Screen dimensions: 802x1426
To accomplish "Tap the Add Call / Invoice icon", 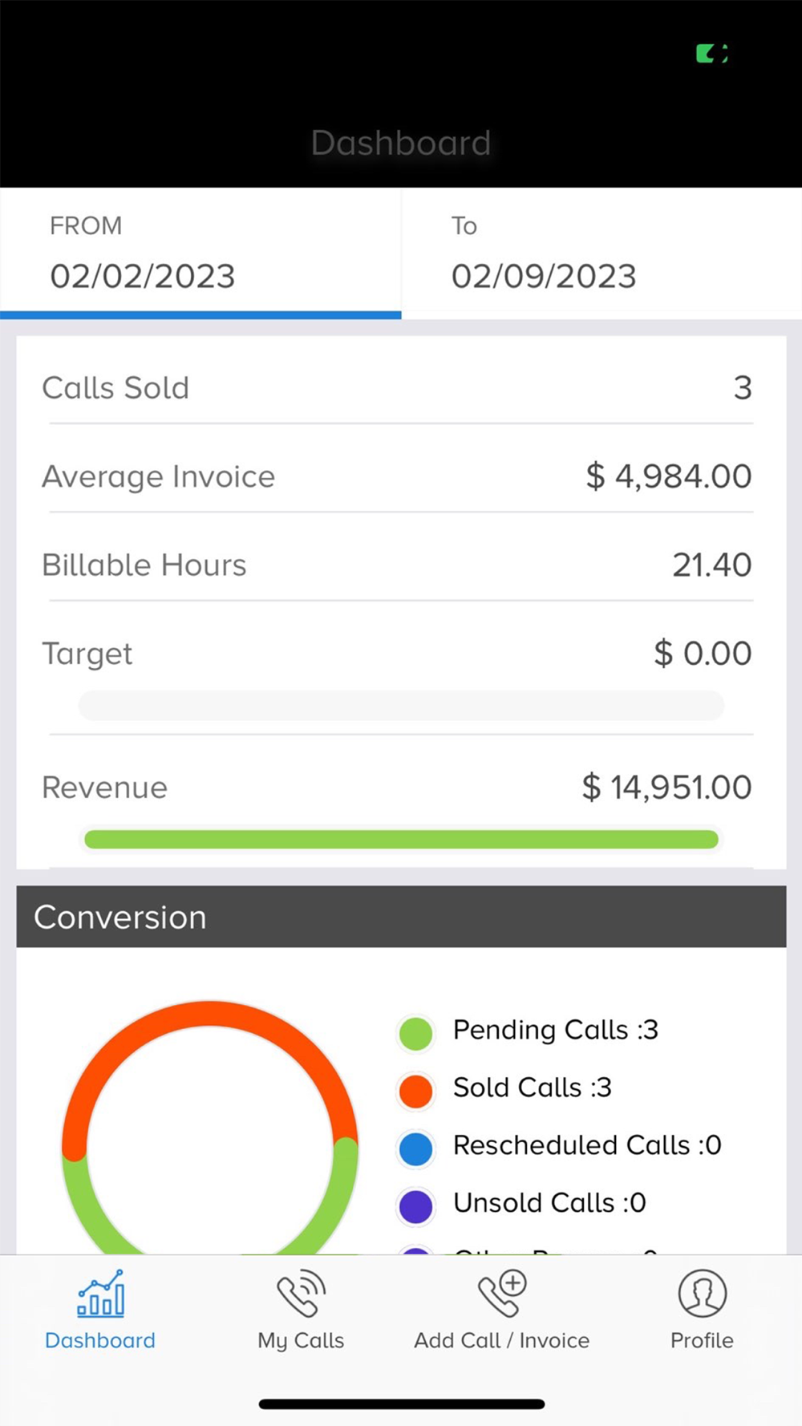I will [x=502, y=1293].
